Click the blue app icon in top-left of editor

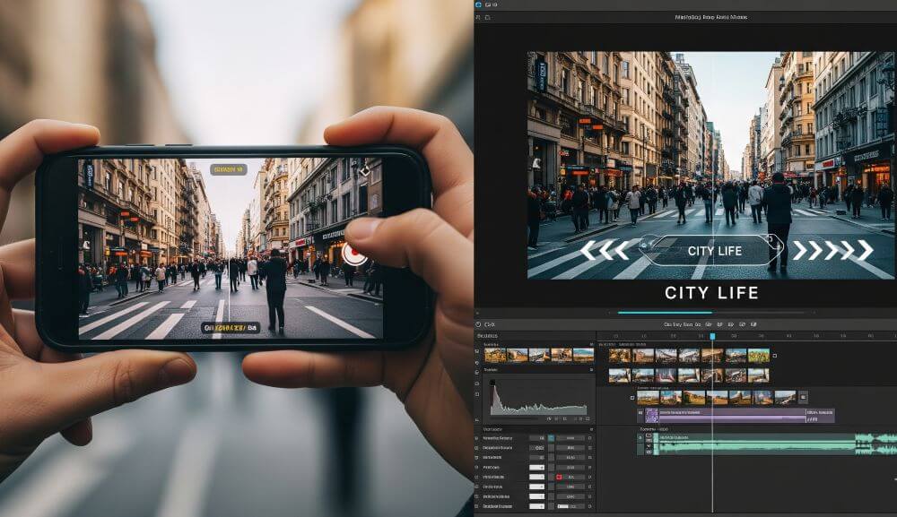point(480,4)
